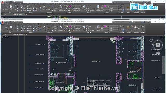
Task: Toggle the layer lock icon in front window
Action: [68, 26]
